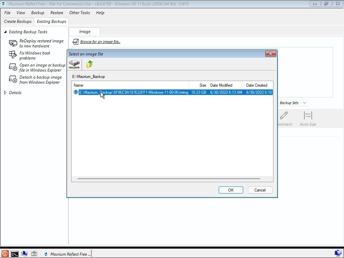This screenshot has height=258, width=344.
Task: Click the system tray monitor icon
Action: point(338,254)
